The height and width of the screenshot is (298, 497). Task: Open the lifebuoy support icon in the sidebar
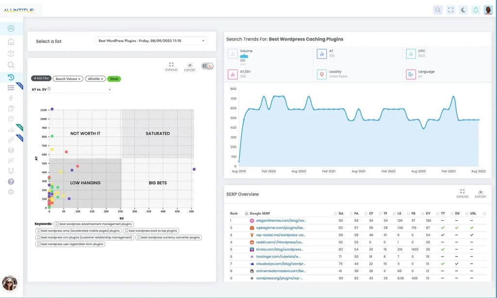(11, 192)
